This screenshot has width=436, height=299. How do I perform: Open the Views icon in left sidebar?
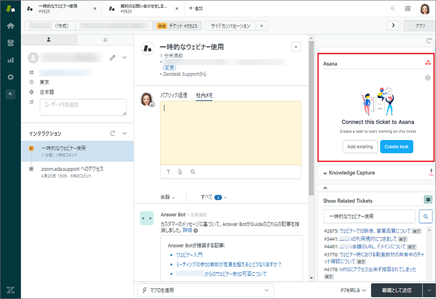click(10, 43)
